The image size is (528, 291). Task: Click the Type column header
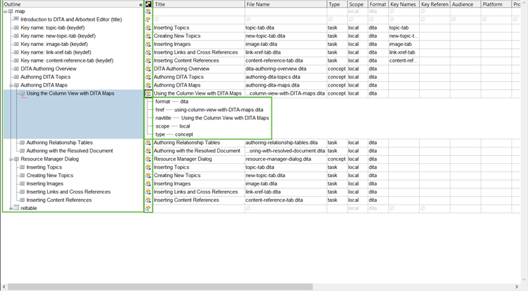(337, 4)
